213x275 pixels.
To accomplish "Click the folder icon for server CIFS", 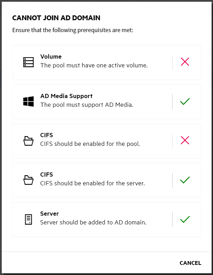I will (28, 180).
